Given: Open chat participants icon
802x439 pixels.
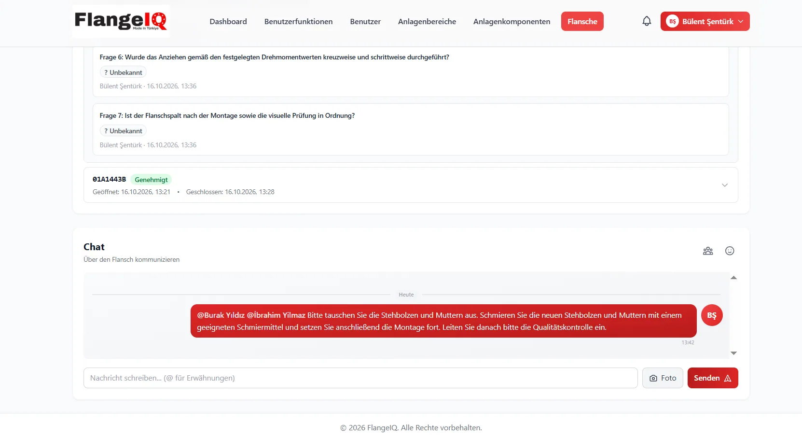Looking at the screenshot, I should click(x=708, y=251).
